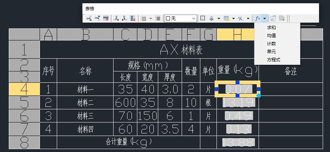
Task: Select column header B
Action: [x=85, y=35]
